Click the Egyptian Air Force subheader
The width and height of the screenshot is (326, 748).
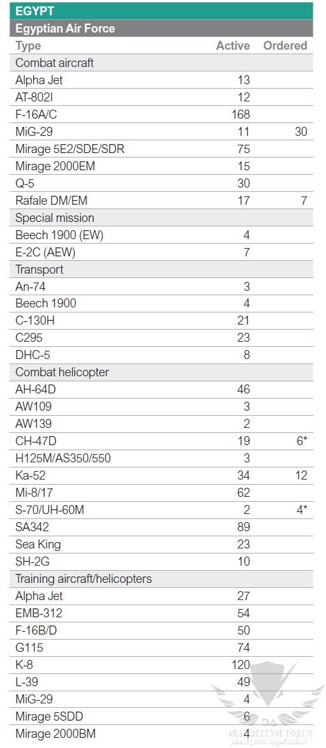pyautogui.click(x=161, y=29)
